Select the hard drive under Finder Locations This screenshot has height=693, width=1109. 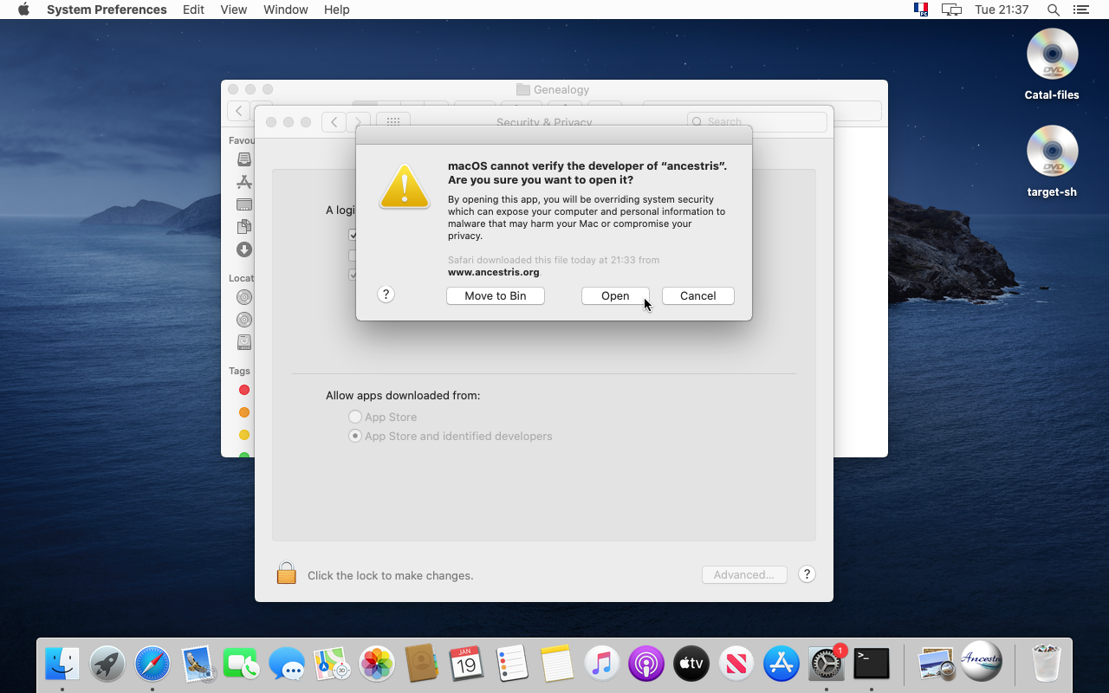244,342
